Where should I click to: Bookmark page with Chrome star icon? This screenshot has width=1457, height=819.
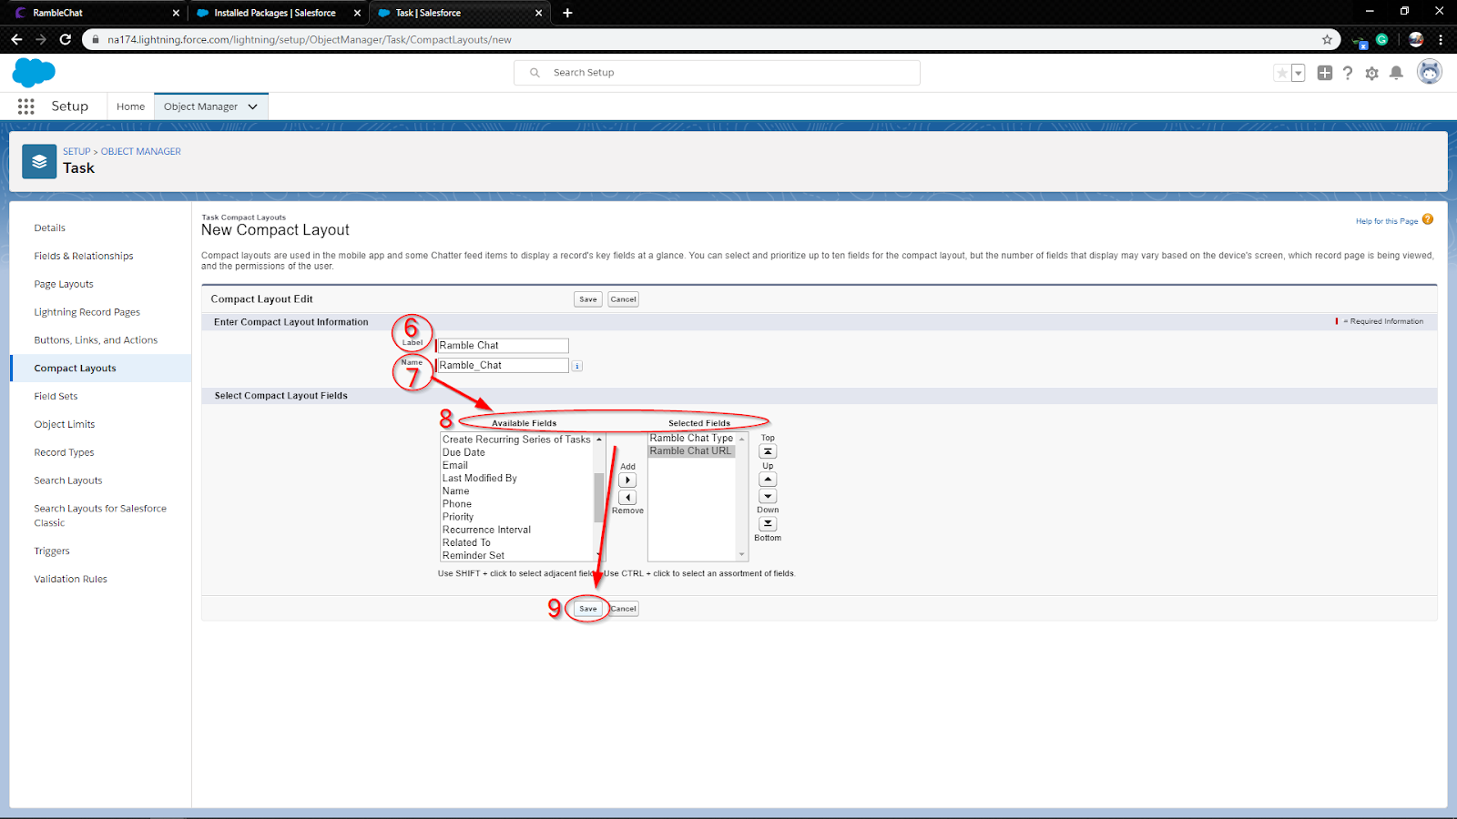(x=1327, y=39)
